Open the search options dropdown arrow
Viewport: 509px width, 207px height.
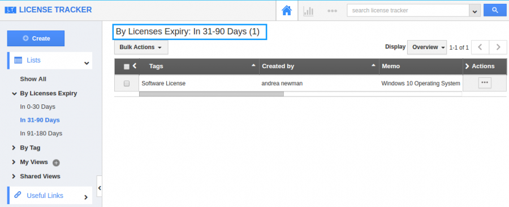tap(475, 11)
